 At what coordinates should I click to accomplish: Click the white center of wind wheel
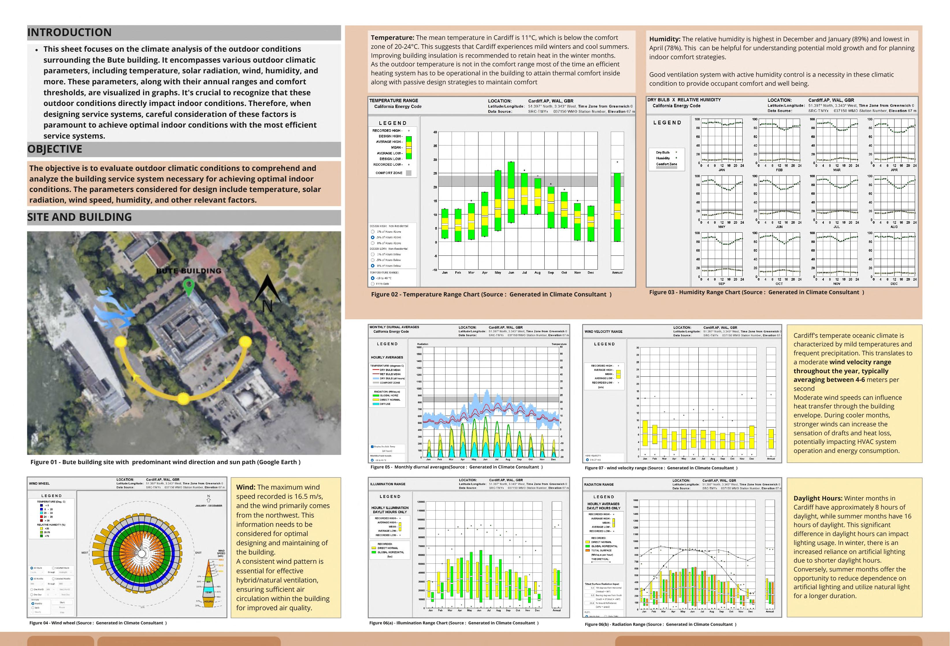point(142,553)
